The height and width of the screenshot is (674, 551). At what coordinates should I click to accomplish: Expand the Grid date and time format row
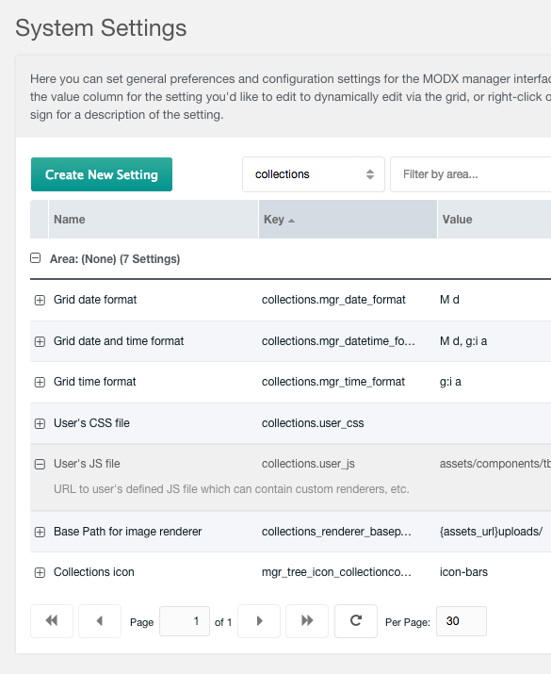40,342
